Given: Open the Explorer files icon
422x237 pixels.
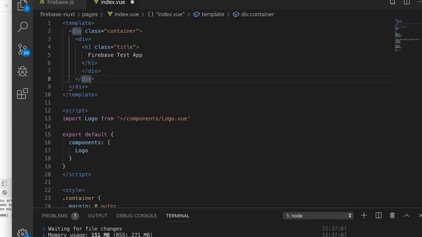Looking at the screenshot, I should (x=22, y=5).
